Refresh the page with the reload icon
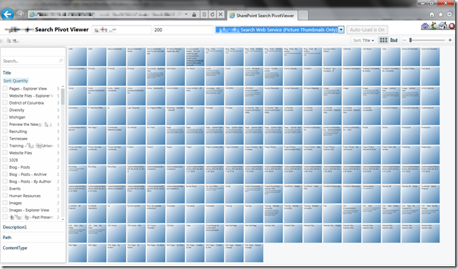This screenshot has width=458, height=269. 213,14
